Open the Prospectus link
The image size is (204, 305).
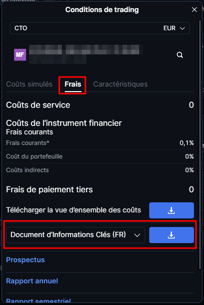tap(26, 260)
